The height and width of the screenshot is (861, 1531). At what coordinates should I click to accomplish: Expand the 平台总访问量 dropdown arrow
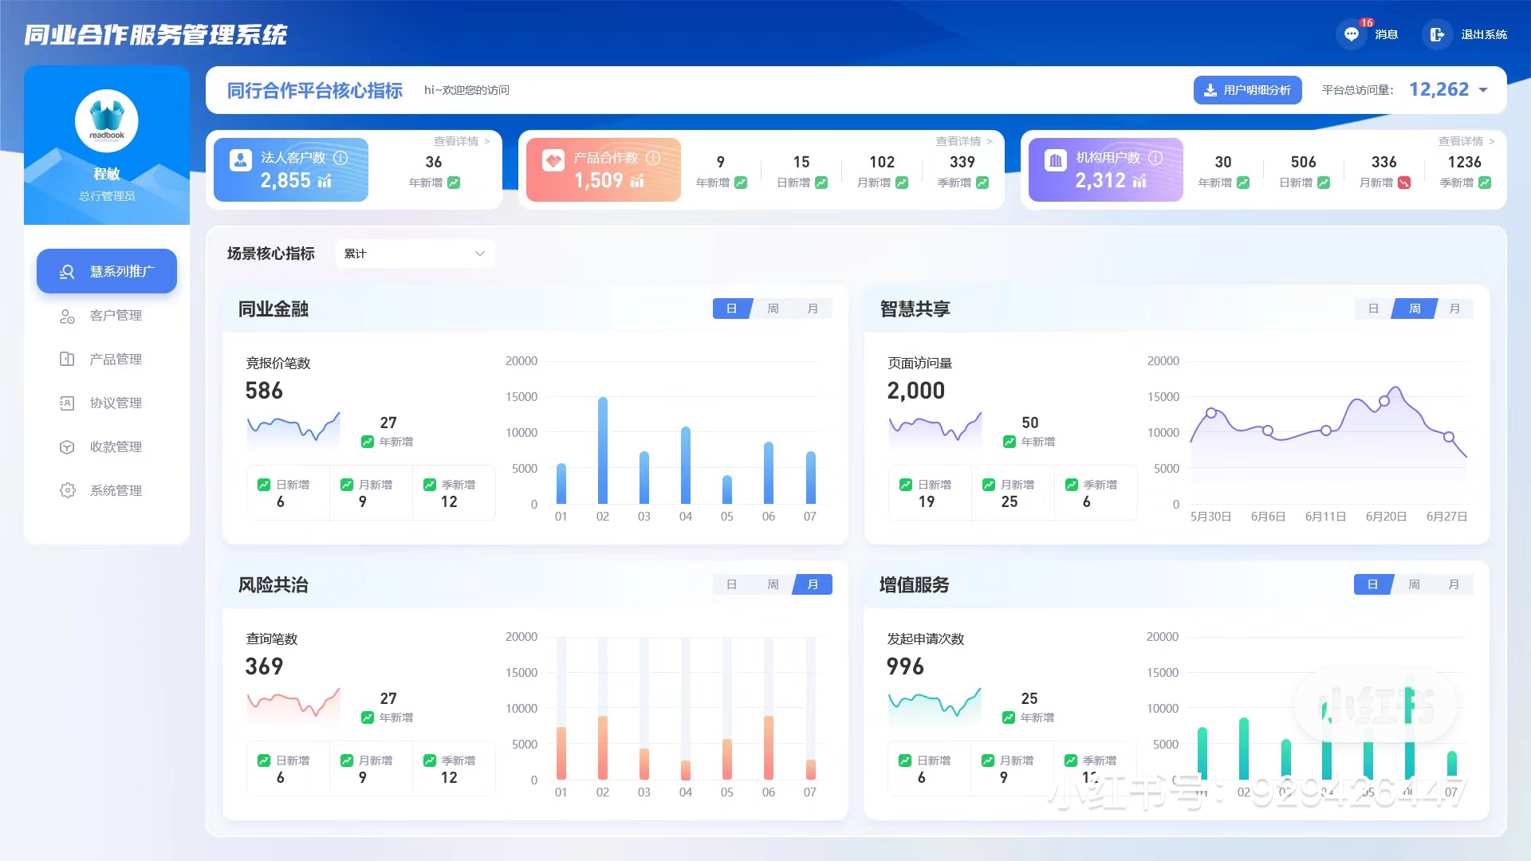pyautogui.click(x=1483, y=90)
